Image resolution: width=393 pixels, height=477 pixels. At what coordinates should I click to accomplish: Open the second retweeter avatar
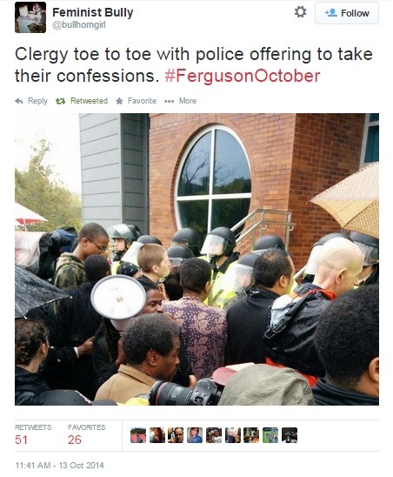[x=157, y=435]
